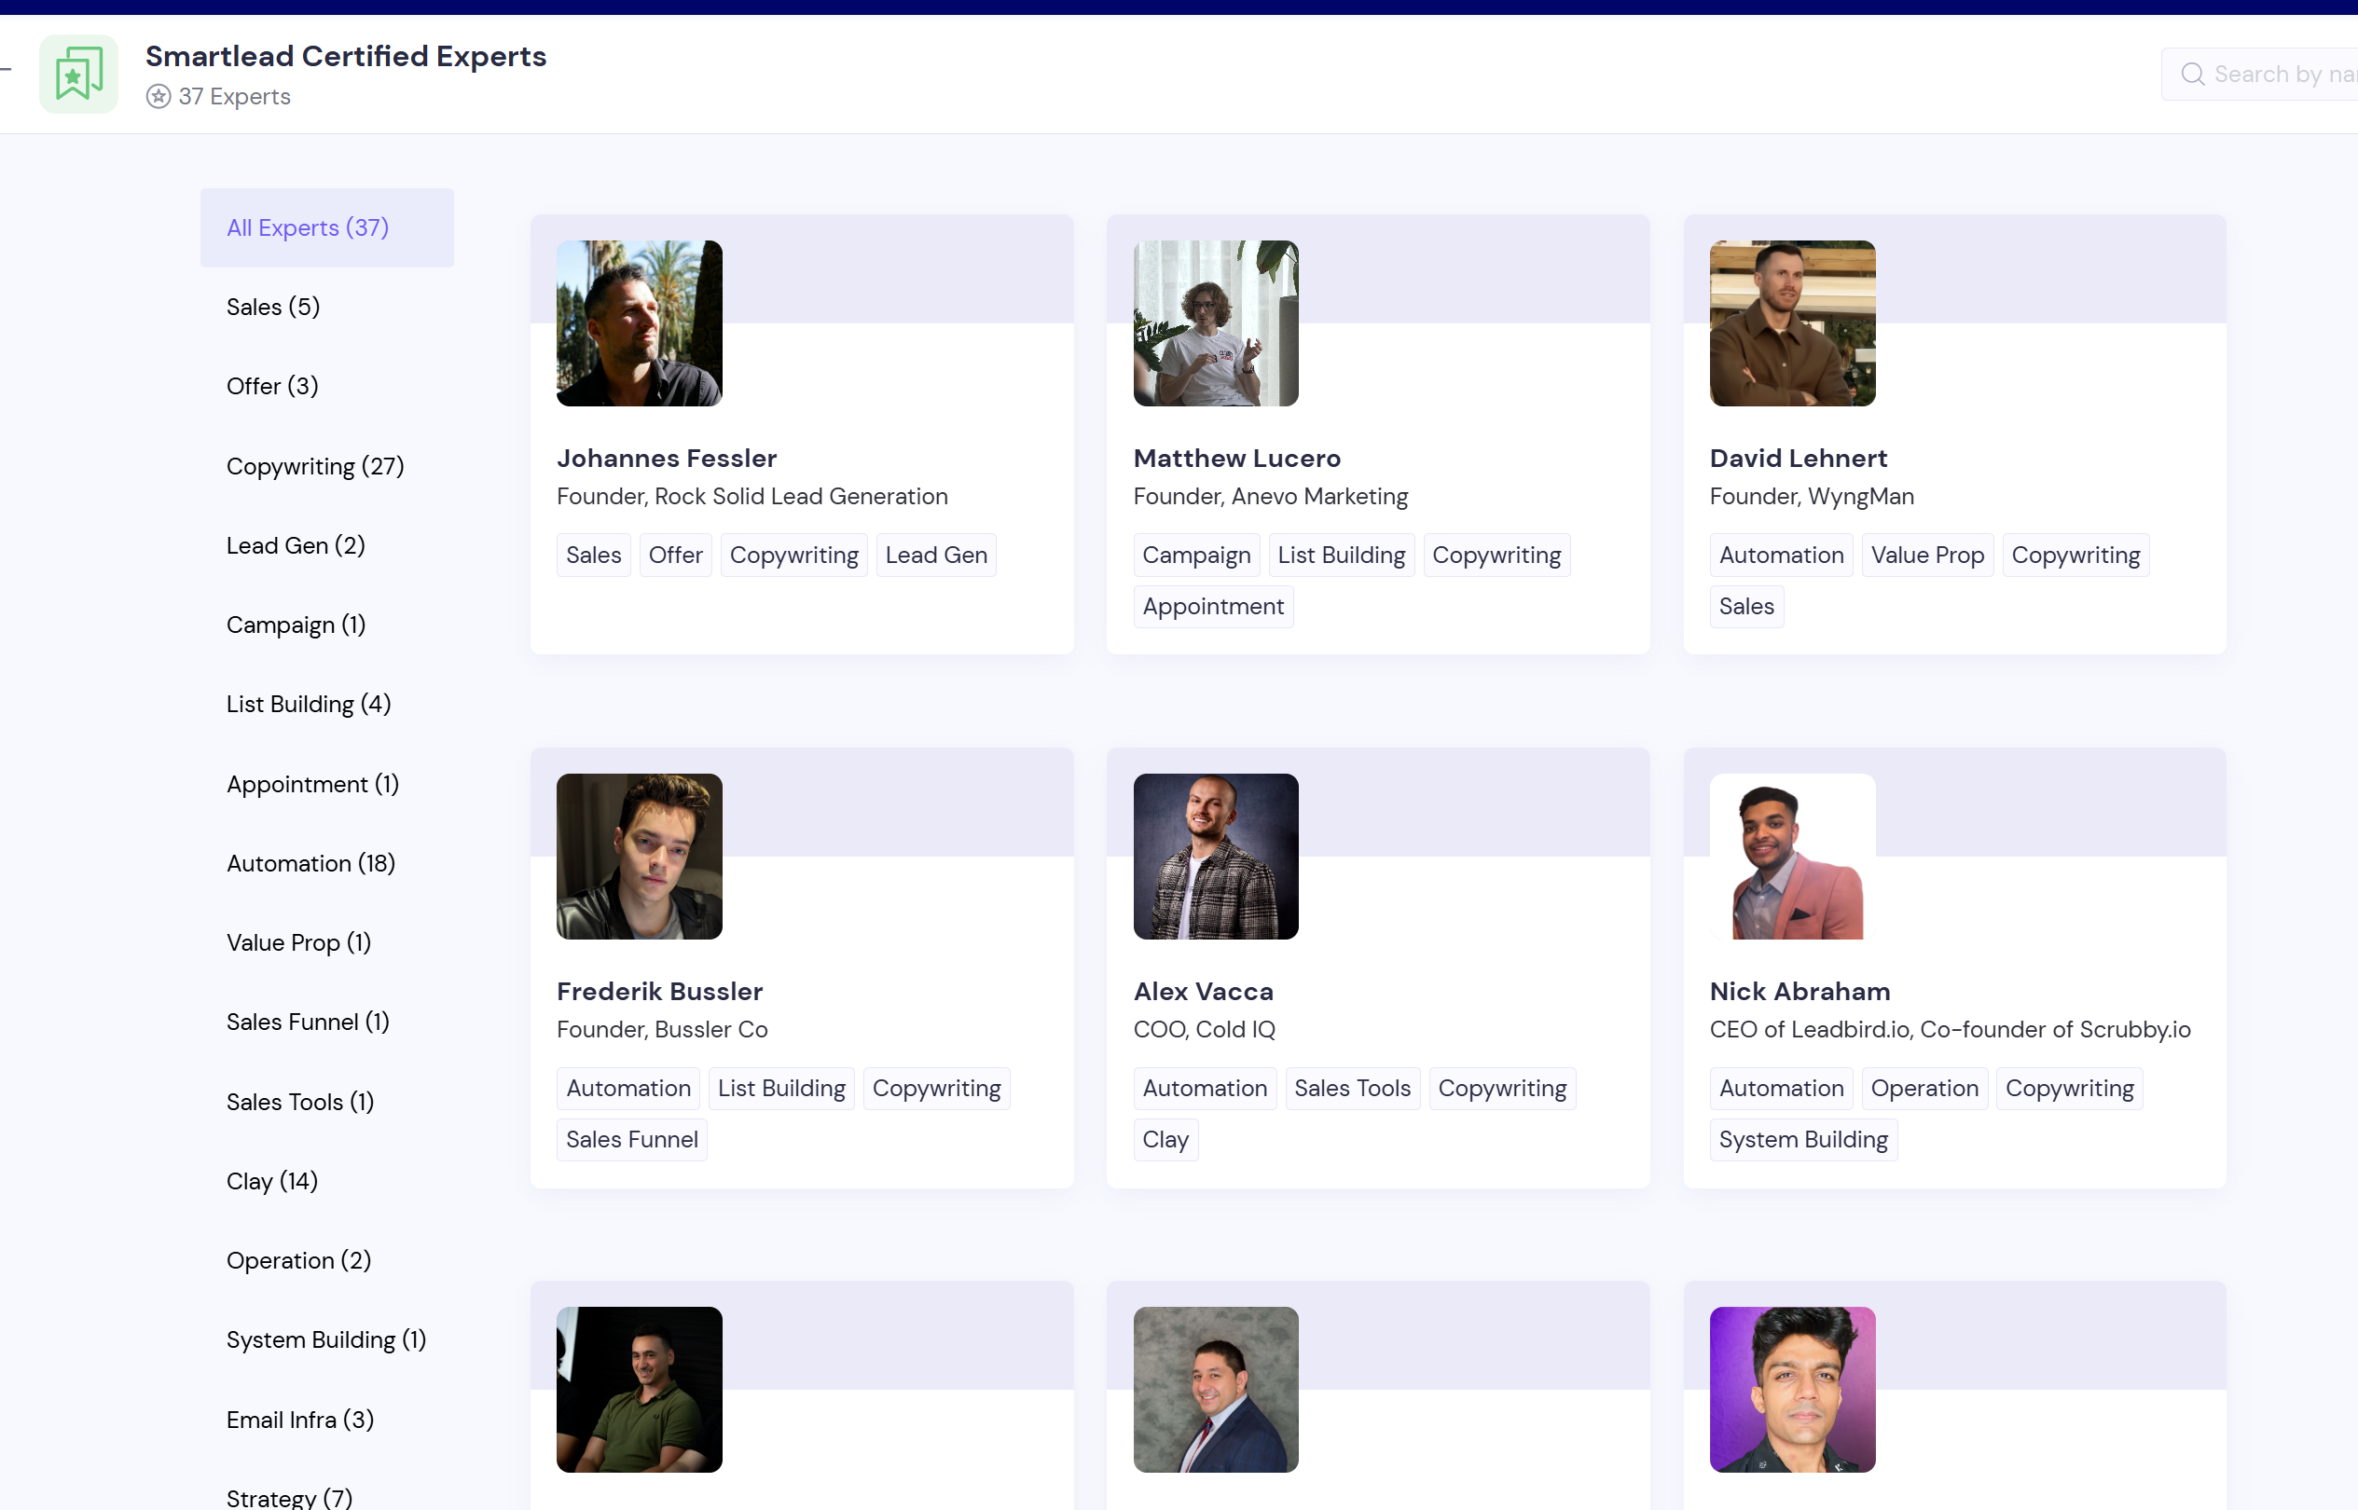
Task: Open Frederik Bussler's profile photo
Action: click(x=640, y=856)
